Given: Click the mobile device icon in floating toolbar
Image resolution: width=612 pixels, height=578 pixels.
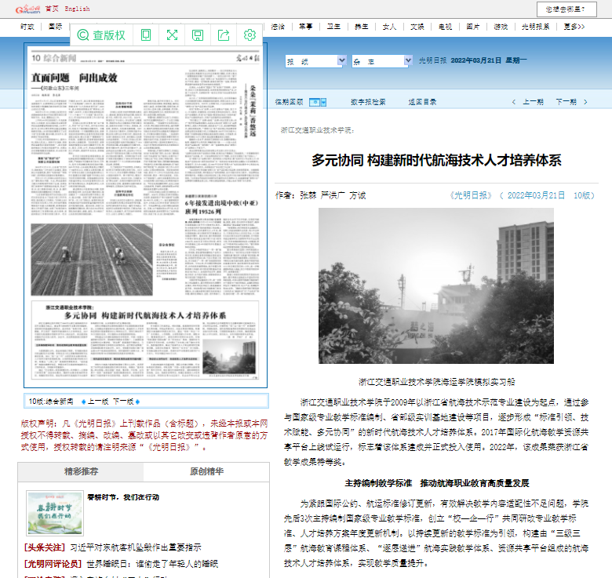Looking at the screenshot, I should [x=146, y=35].
